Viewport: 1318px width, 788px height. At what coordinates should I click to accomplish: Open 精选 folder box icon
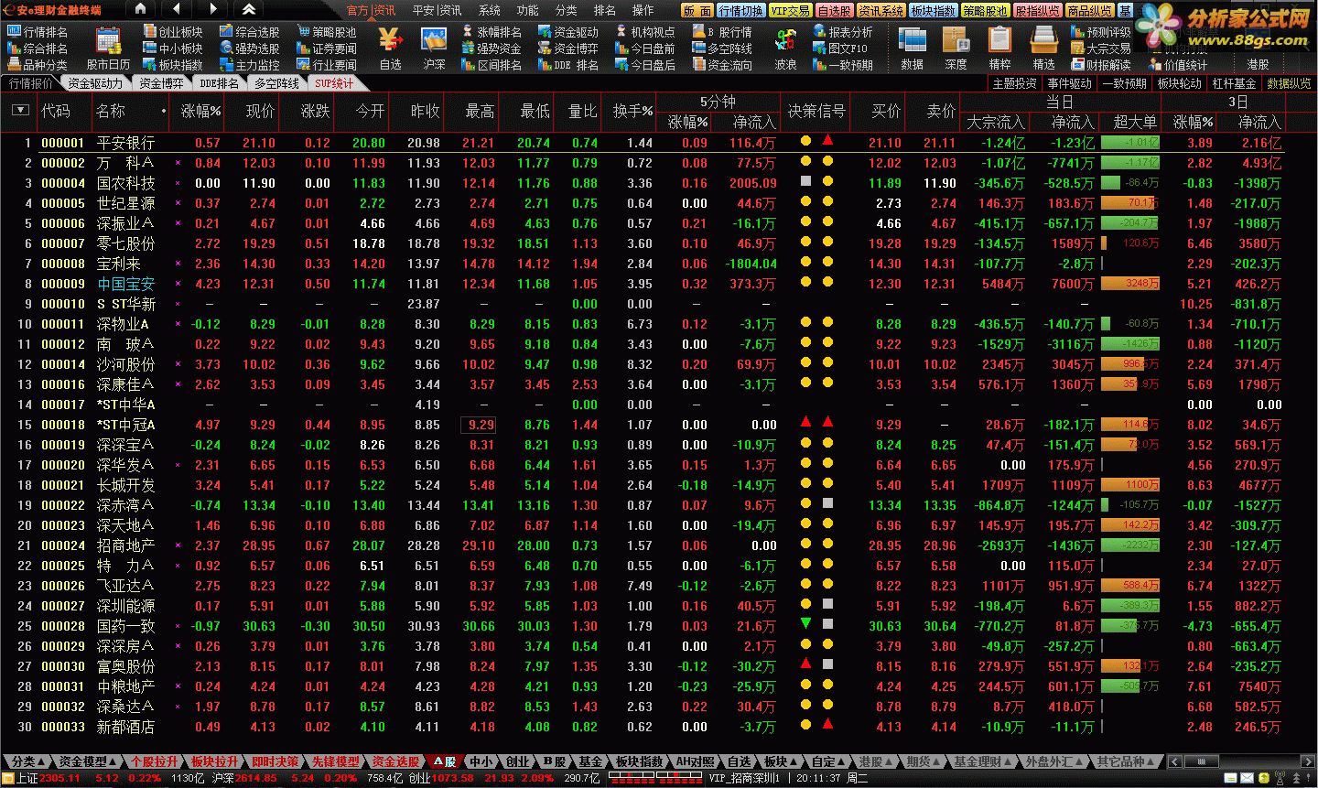pos(1043,49)
